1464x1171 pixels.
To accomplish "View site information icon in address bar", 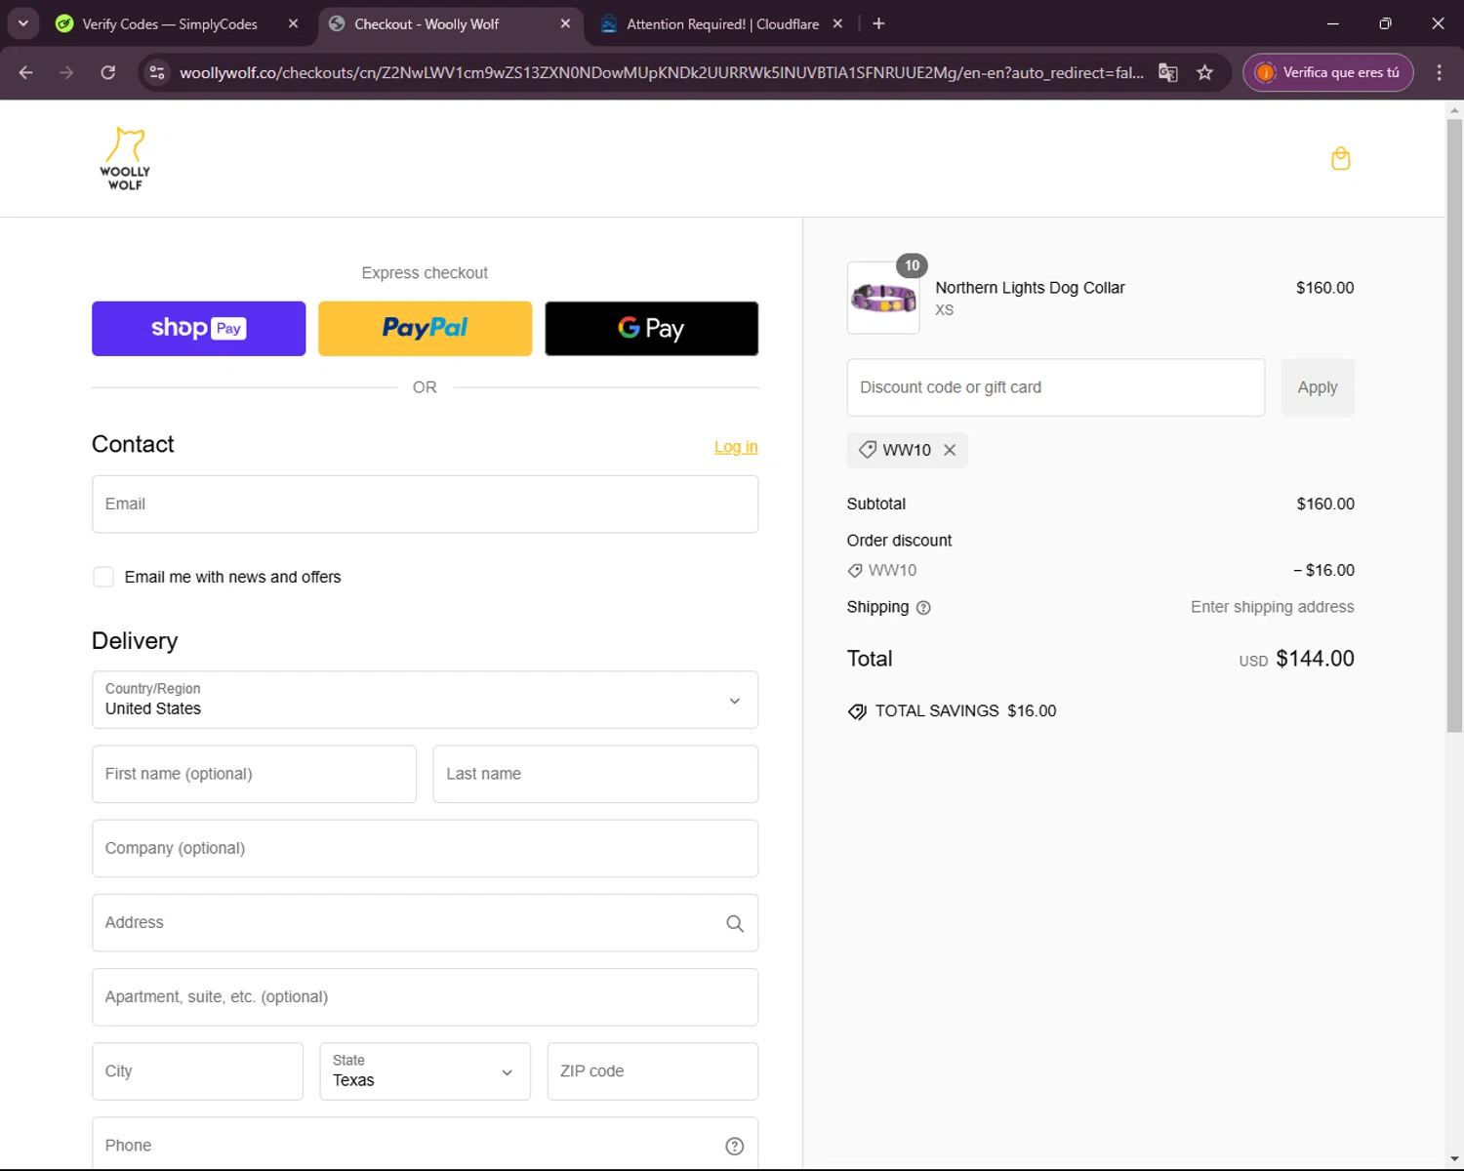I will (x=157, y=72).
